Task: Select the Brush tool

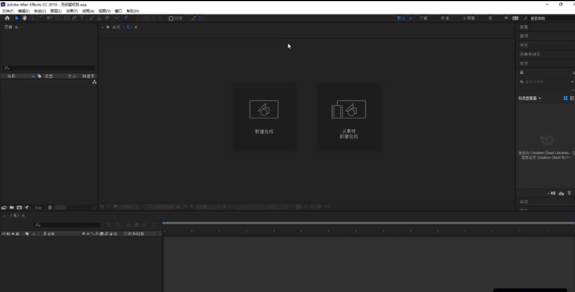Action: pos(91,18)
